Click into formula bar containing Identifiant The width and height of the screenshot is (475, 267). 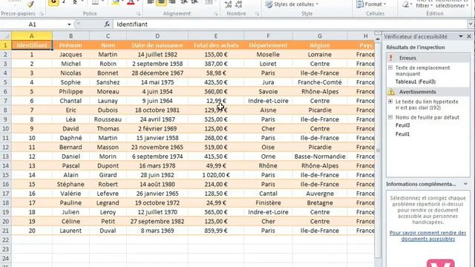(290, 24)
